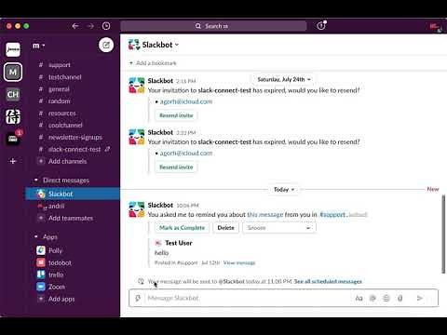Open the 'this message' link in the reminder
Screen dimensions: 447x335
pos(265,215)
